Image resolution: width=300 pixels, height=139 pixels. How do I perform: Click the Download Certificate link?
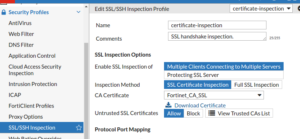(200, 106)
